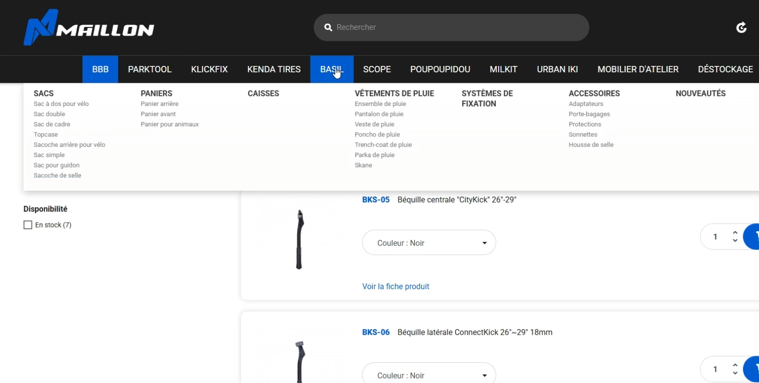
Task: Select the VÊTEMENTS DE PLUIE heading
Action: [x=394, y=93]
